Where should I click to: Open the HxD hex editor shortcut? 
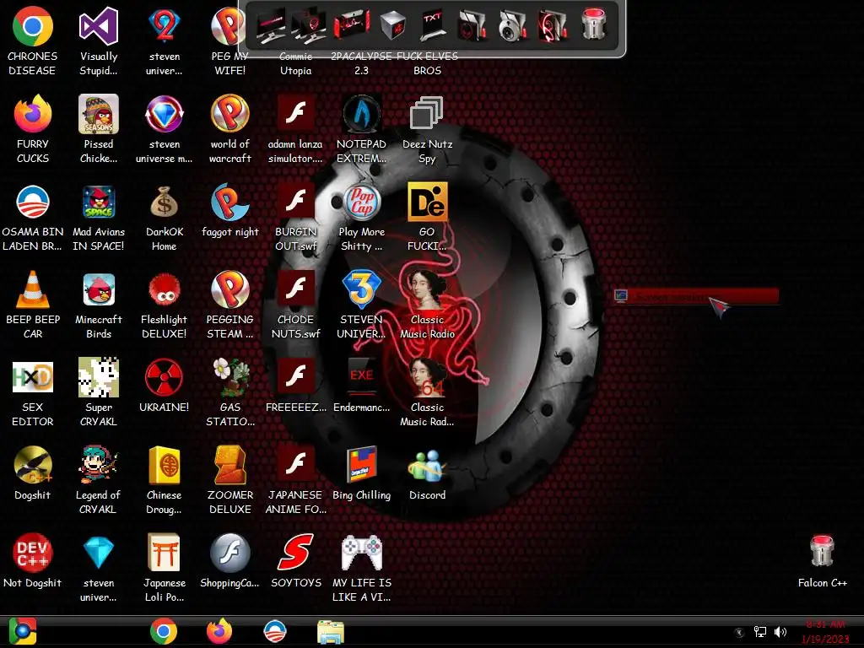pos(33,377)
